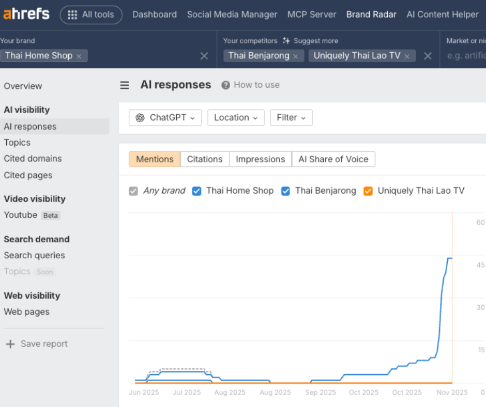Toggle the hamburger sidebar menu icon
Viewport: 486px width, 407px height.
(125, 85)
